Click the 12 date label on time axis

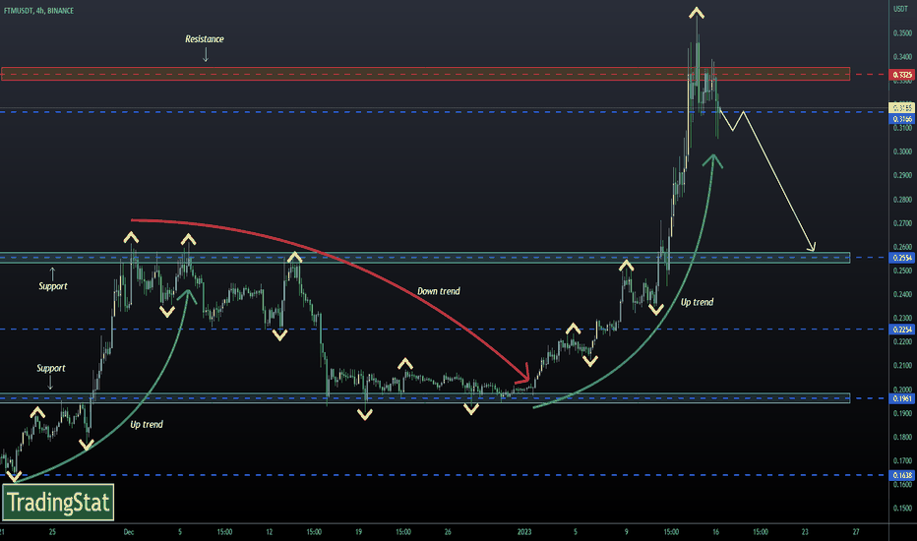coord(270,532)
